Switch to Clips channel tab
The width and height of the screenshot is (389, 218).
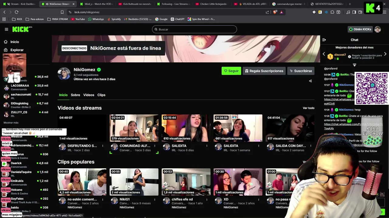(x=101, y=95)
